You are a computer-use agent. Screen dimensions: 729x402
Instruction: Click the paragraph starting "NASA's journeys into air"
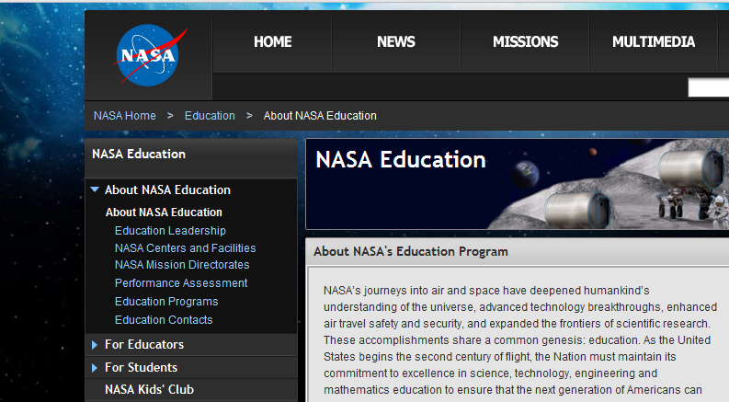click(520, 340)
